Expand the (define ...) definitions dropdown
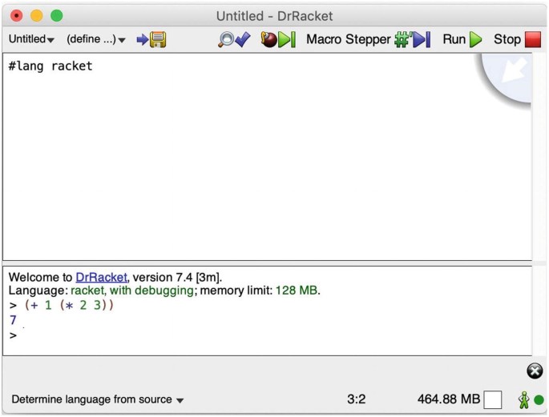 (95, 39)
